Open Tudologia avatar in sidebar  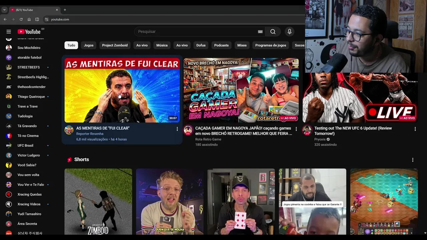point(9,116)
